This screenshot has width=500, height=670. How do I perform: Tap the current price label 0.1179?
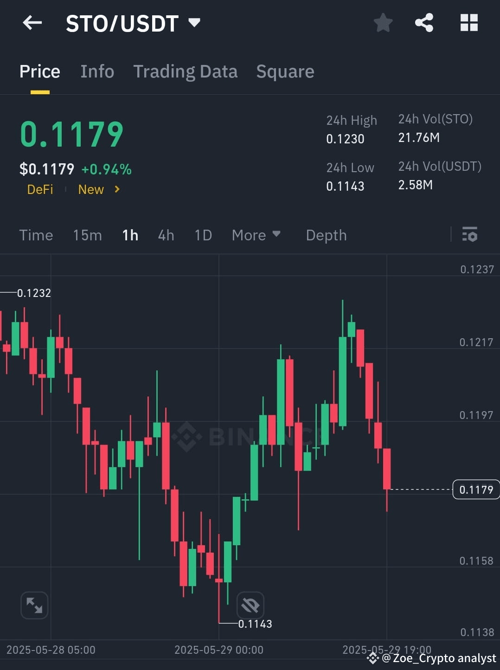point(476,489)
